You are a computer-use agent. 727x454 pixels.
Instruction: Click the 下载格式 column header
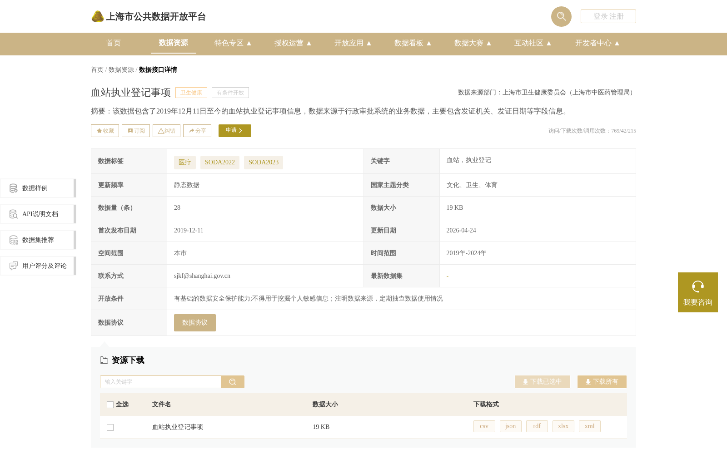[x=486, y=405]
